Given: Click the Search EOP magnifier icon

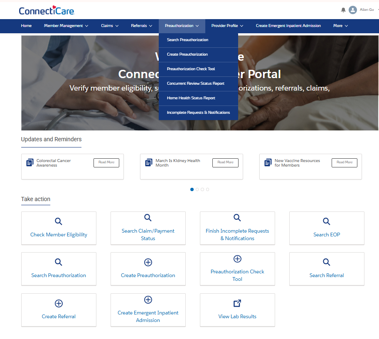Looking at the screenshot, I should (x=327, y=221).
